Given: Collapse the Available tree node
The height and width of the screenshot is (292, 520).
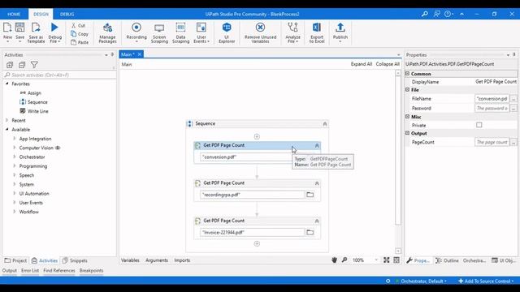Looking at the screenshot, I should point(7,130).
